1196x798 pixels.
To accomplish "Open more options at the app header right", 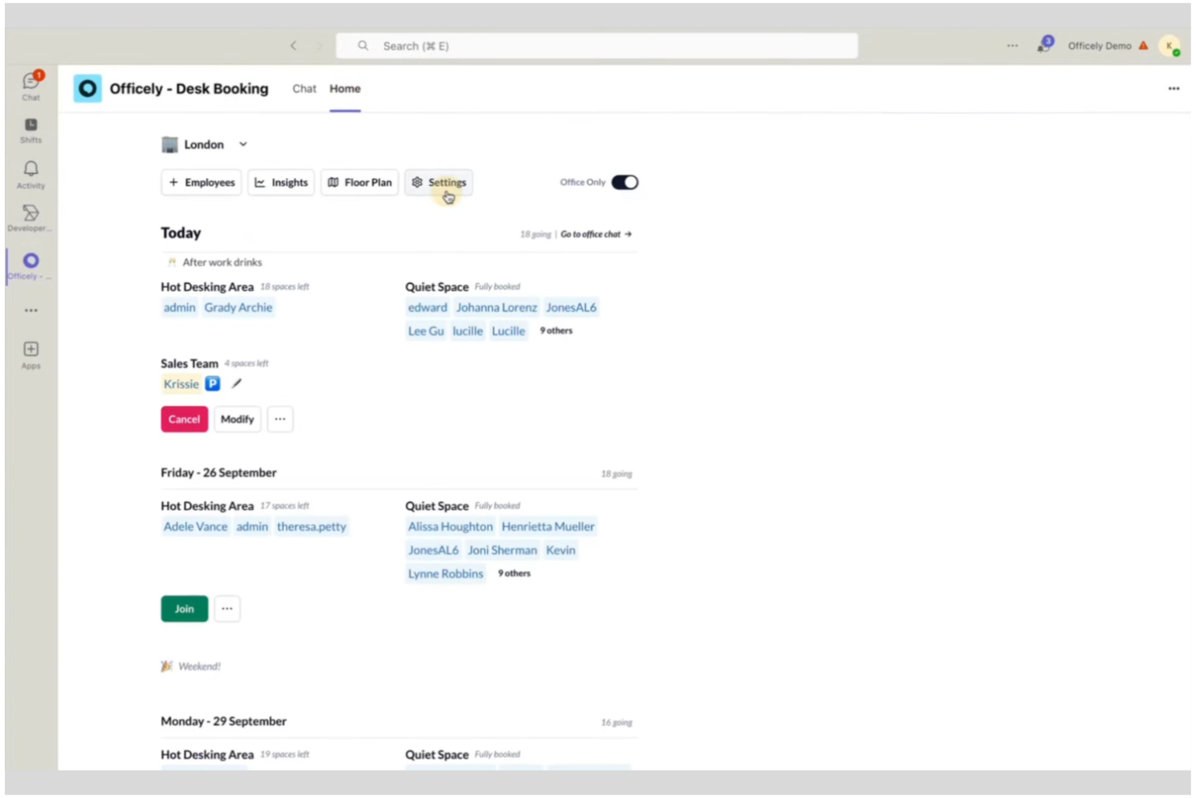I will click(1173, 88).
